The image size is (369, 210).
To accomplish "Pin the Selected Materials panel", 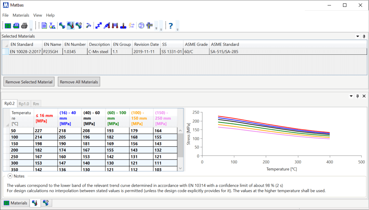I will [x=364, y=36].
